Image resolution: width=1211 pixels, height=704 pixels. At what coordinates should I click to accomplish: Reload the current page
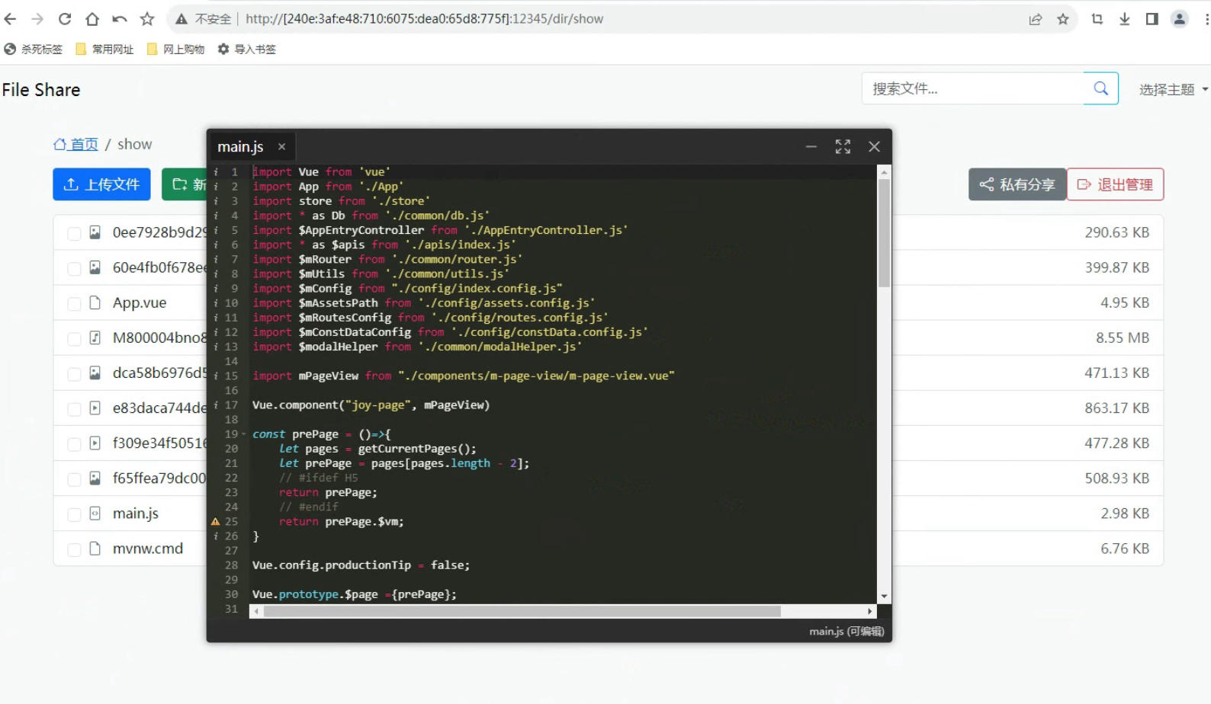pyautogui.click(x=65, y=19)
